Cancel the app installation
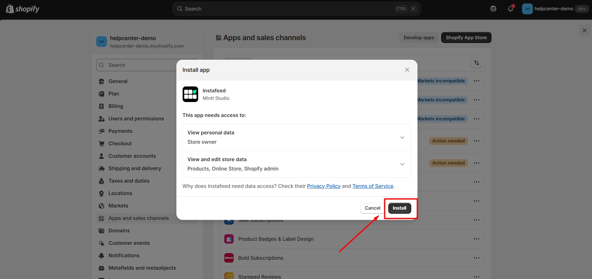 tap(372, 208)
